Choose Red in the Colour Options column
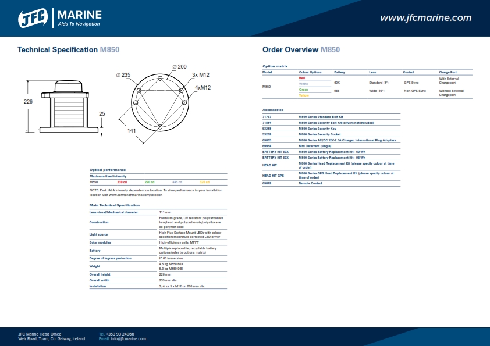The height and width of the screenshot is (346, 490). tap(302, 77)
